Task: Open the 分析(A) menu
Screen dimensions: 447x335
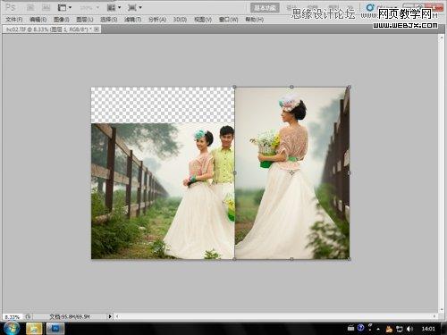Action: [157, 20]
